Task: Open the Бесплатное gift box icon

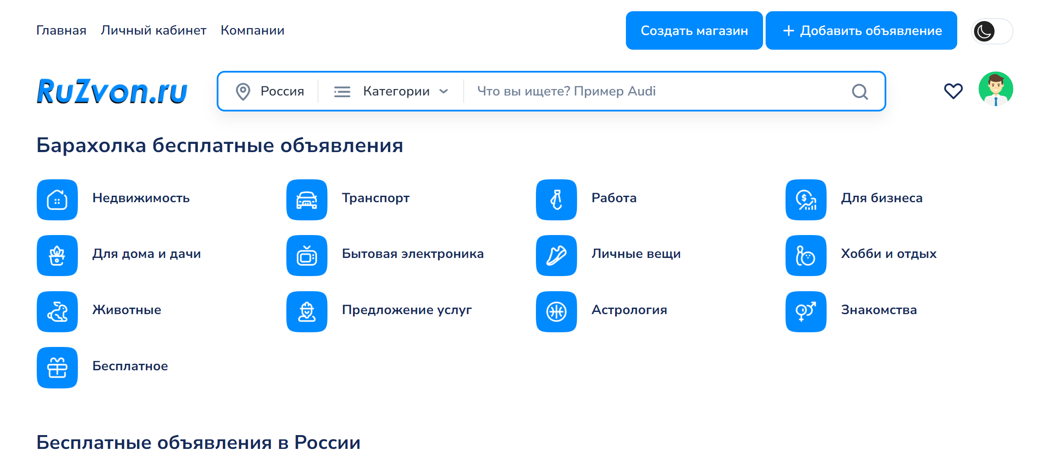Action: pyautogui.click(x=57, y=368)
